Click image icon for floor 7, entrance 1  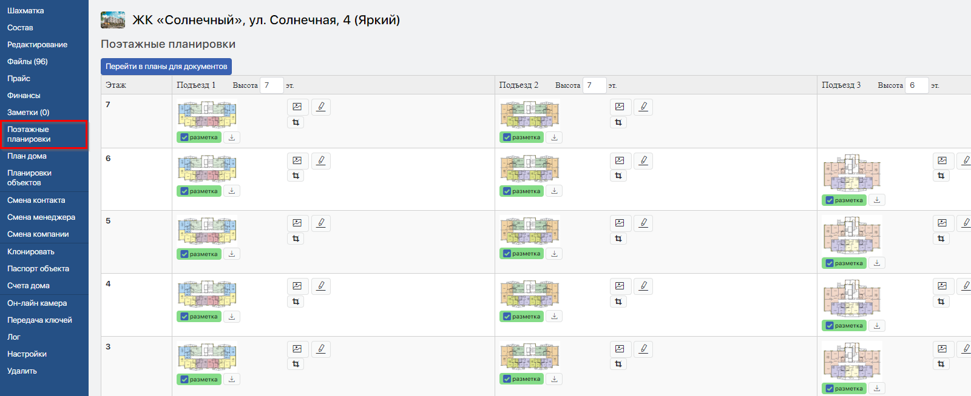click(297, 107)
